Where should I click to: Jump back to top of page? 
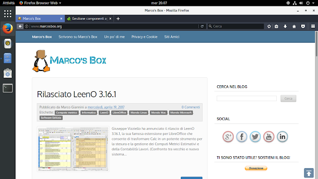click(309, 173)
